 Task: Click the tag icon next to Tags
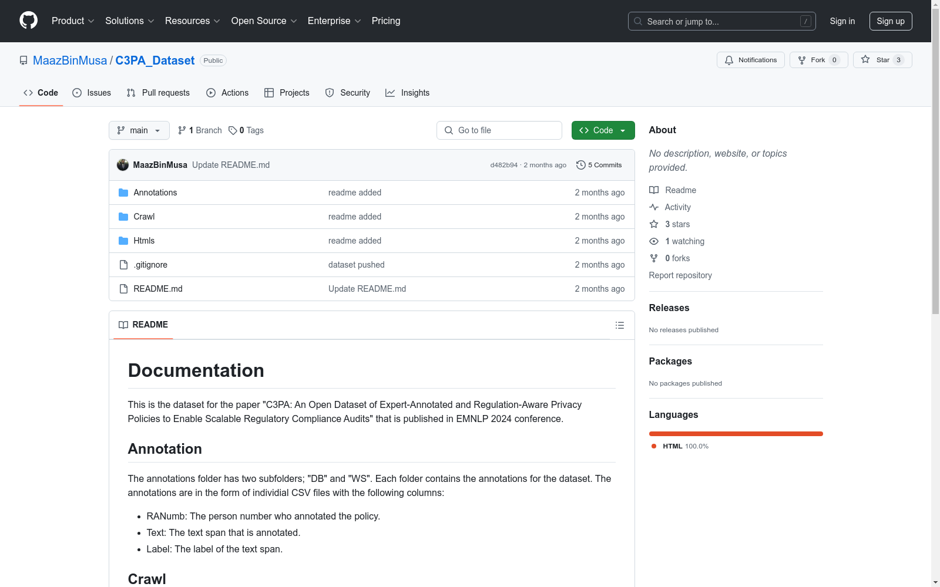tap(233, 130)
